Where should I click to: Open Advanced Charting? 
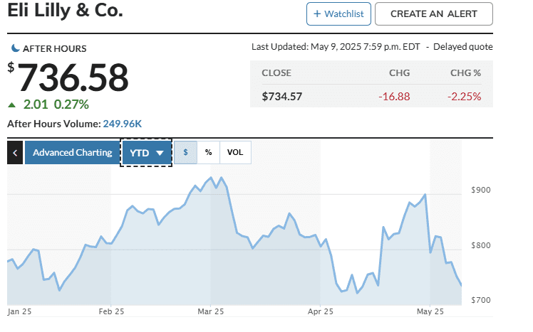point(72,153)
